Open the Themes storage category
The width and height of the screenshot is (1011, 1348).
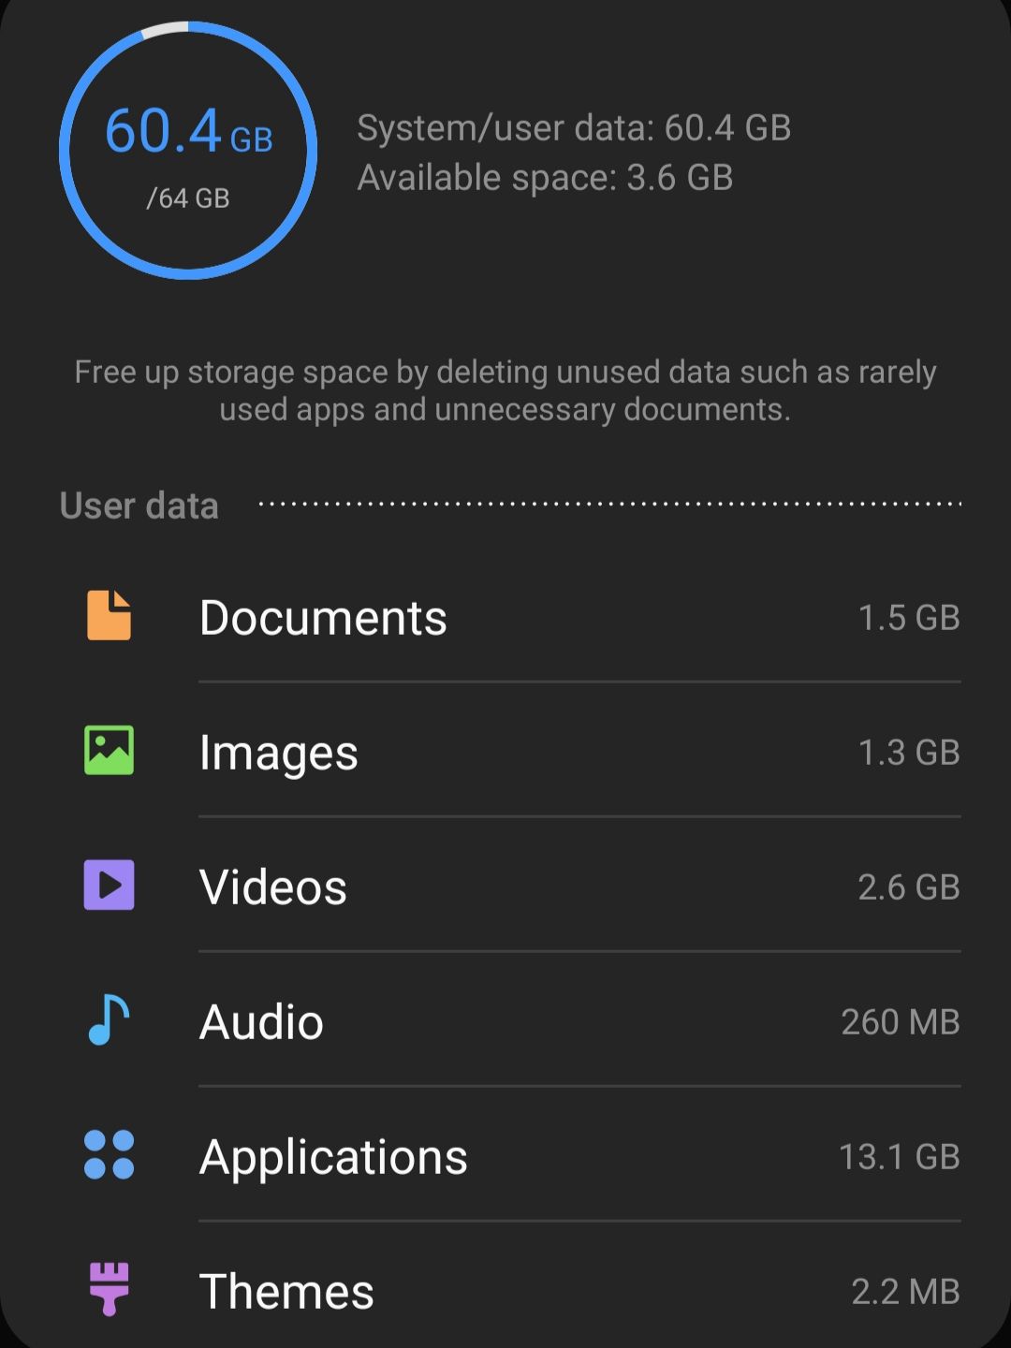click(x=286, y=1292)
